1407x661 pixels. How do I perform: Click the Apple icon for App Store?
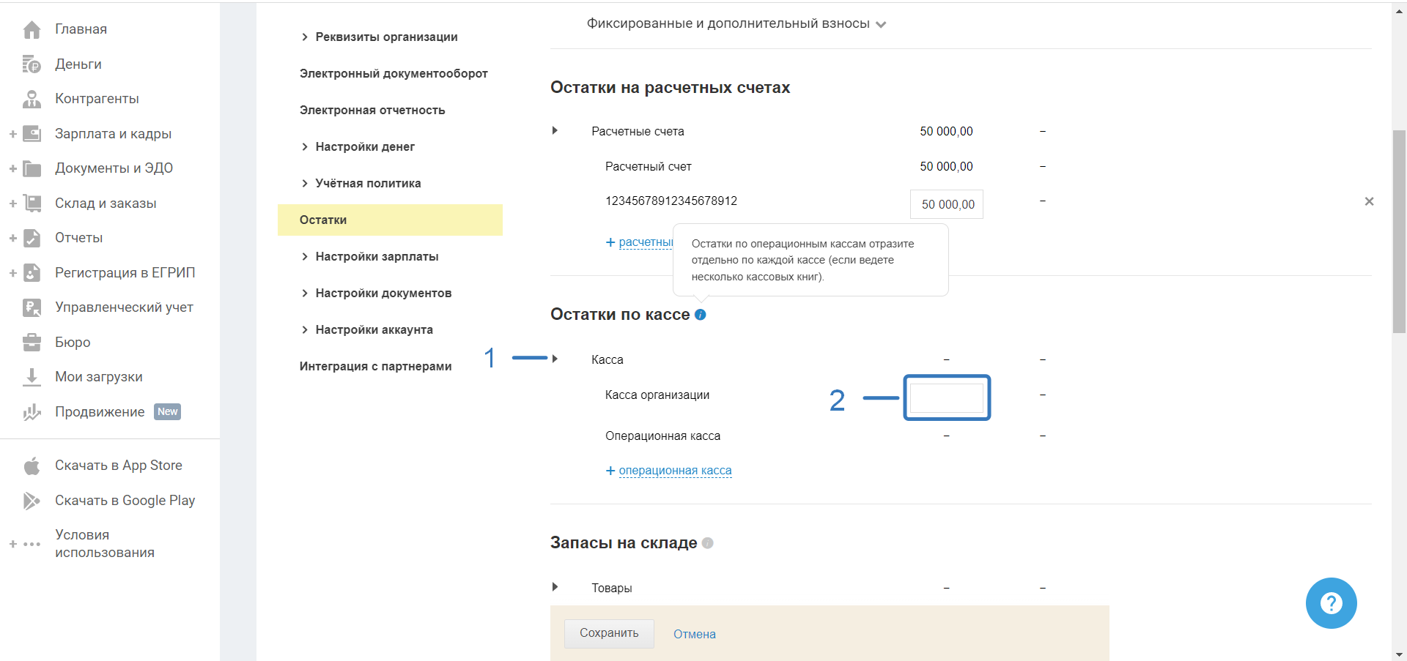[x=32, y=466]
